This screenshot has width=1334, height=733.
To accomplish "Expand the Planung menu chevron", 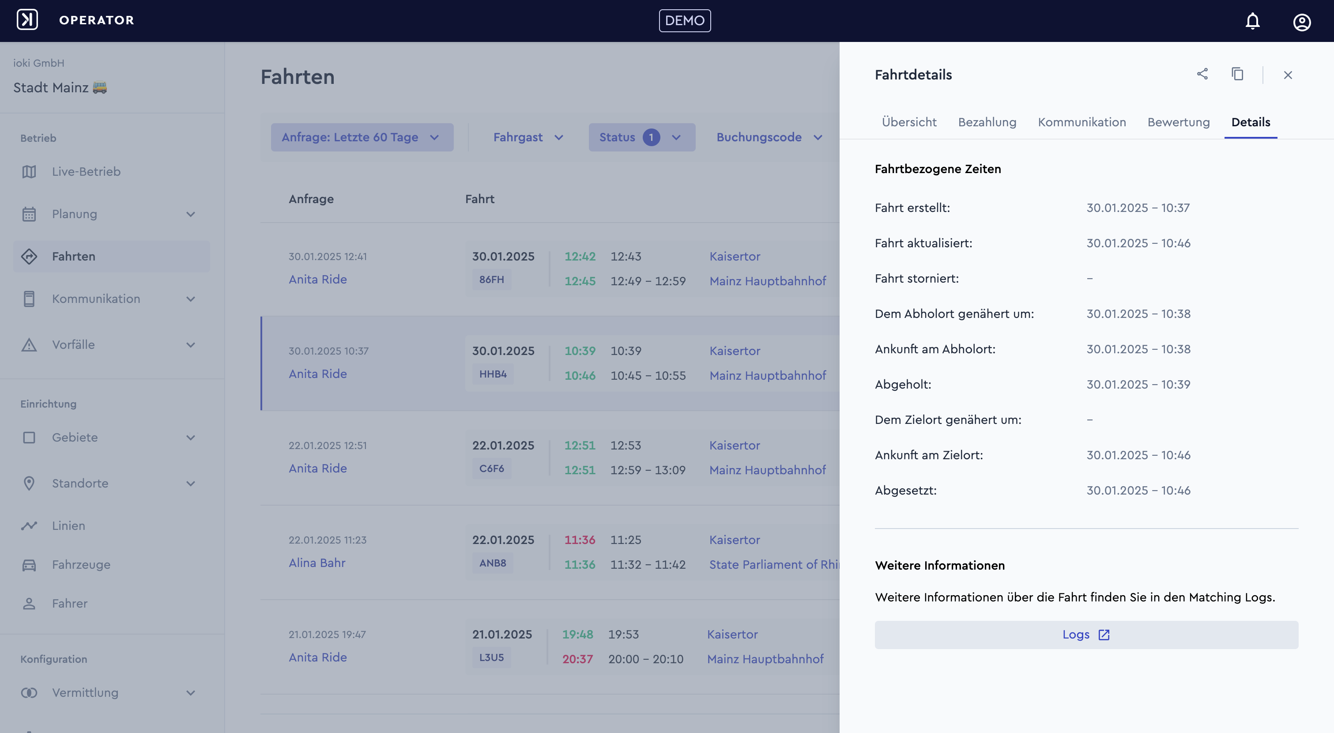I will 191,214.
